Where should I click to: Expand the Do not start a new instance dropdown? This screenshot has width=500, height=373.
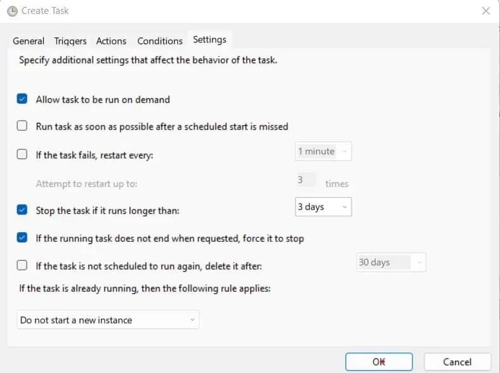[x=108, y=320]
